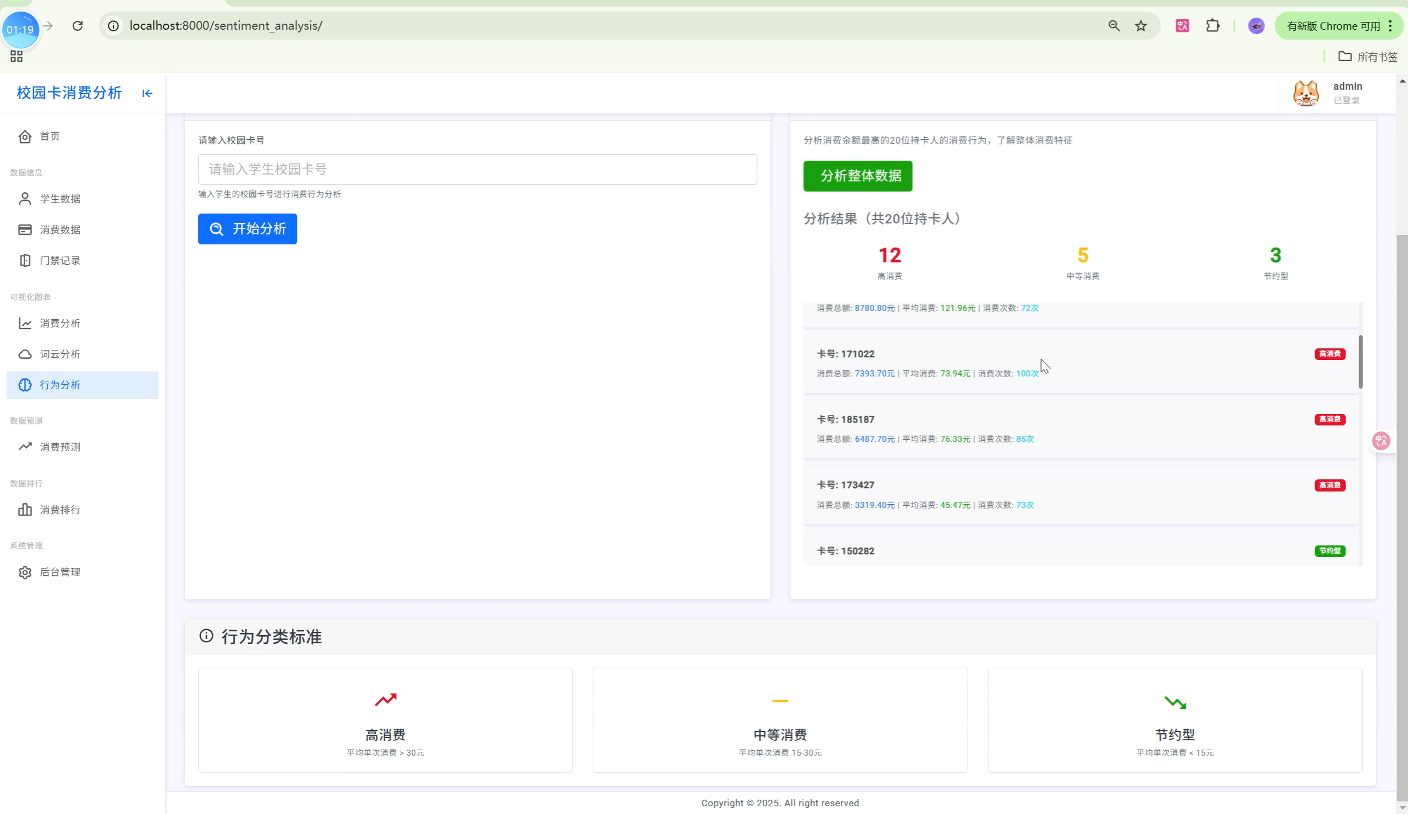Open the admin user avatar menu
The width and height of the screenshot is (1408, 814).
pos(1305,93)
